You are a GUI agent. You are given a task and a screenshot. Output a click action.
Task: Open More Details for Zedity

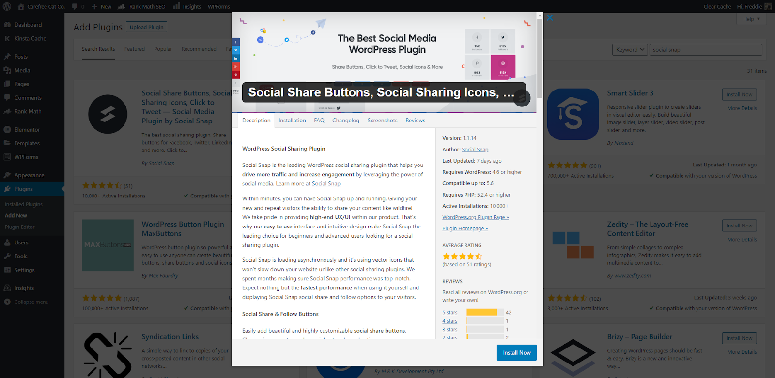point(742,240)
